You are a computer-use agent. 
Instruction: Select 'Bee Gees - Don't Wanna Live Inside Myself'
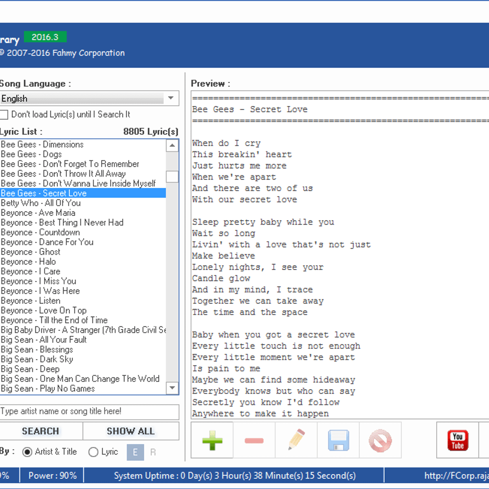point(83,183)
